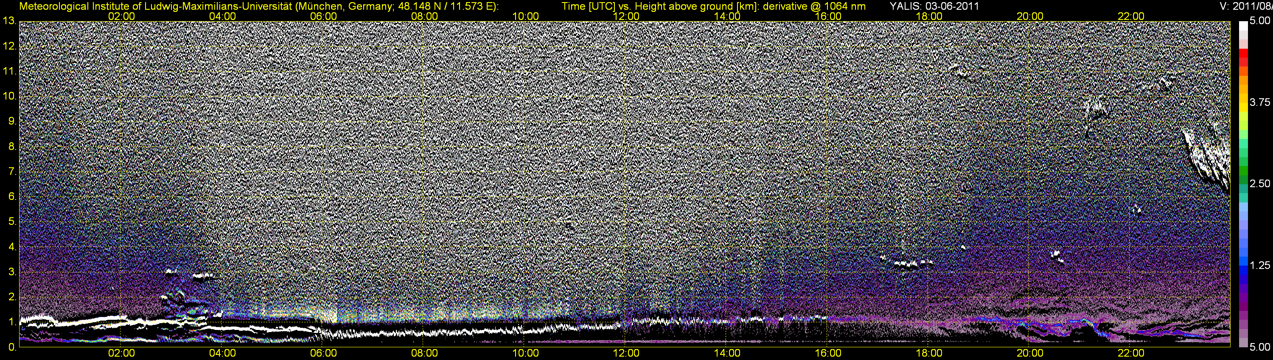Click the 13 km height axis label

pyautogui.click(x=9, y=21)
